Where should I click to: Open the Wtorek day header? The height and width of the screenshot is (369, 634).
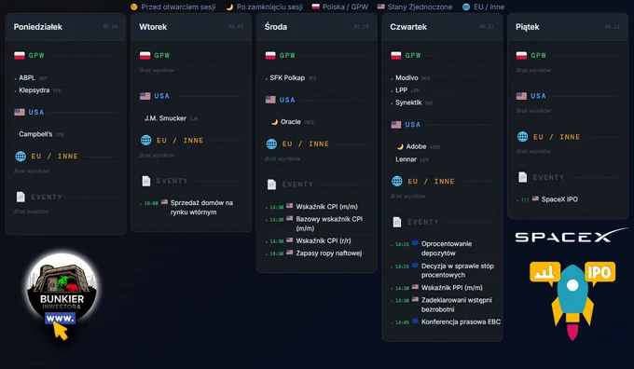pyautogui.click(x=191, y=27)
